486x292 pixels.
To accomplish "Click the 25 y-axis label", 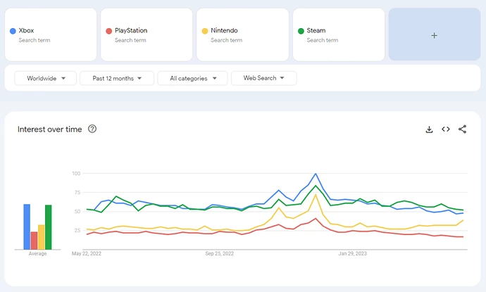I will [x=77, y=230].
